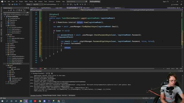Screen dimensions: 184x103
Task: Select ApplicationDbContext.cs in Solution Explorer
Action: point(18,38)
